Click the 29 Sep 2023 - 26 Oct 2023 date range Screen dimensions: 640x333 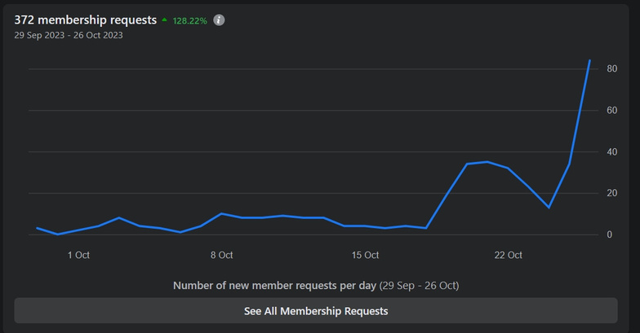pyautogui.click(x=69, y=36)
